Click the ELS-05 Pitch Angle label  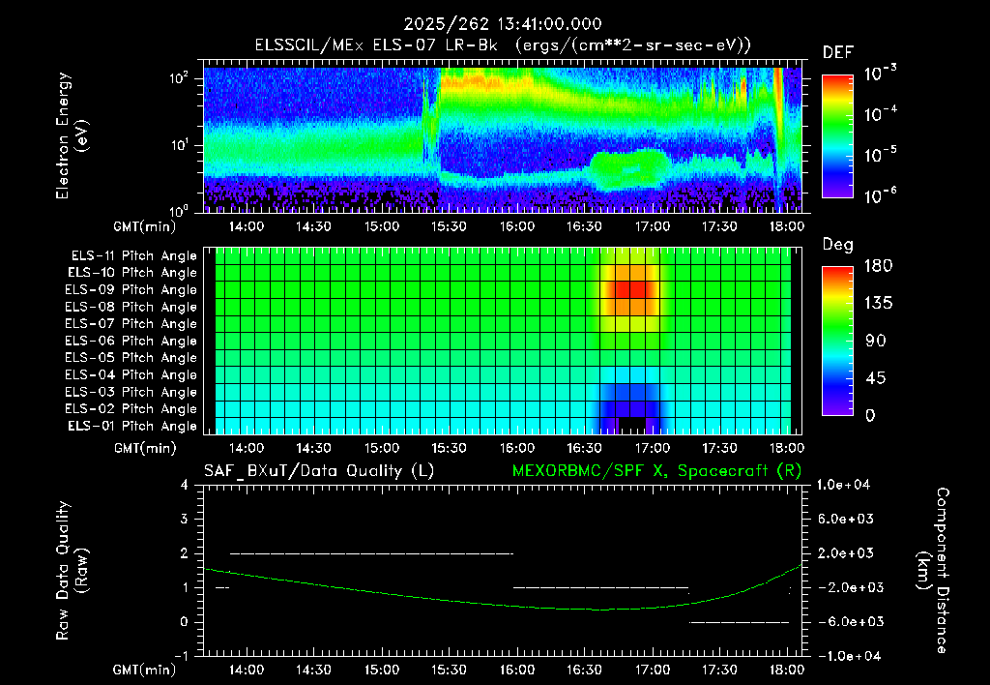point(131,358)
